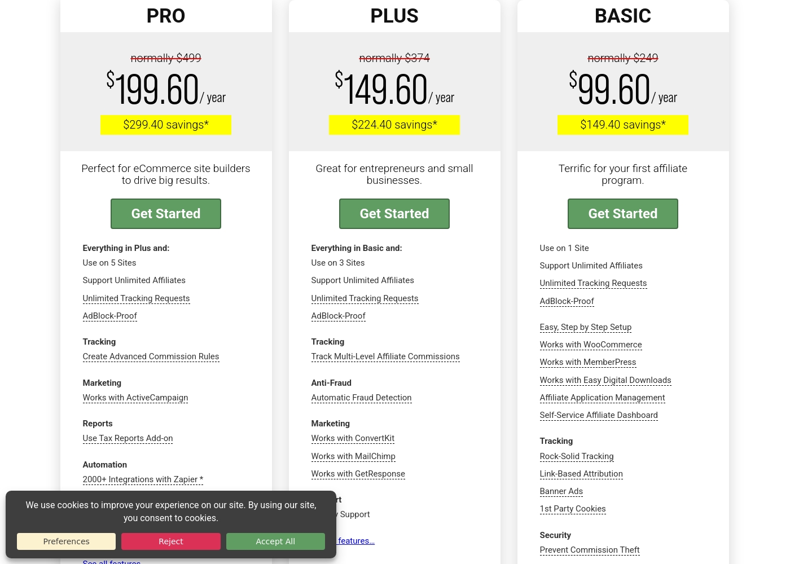Image resolution: width=790 pixels, height=564 pixels.
Task: Click Get Started under the PRO plan
Action: coord(166,214)
